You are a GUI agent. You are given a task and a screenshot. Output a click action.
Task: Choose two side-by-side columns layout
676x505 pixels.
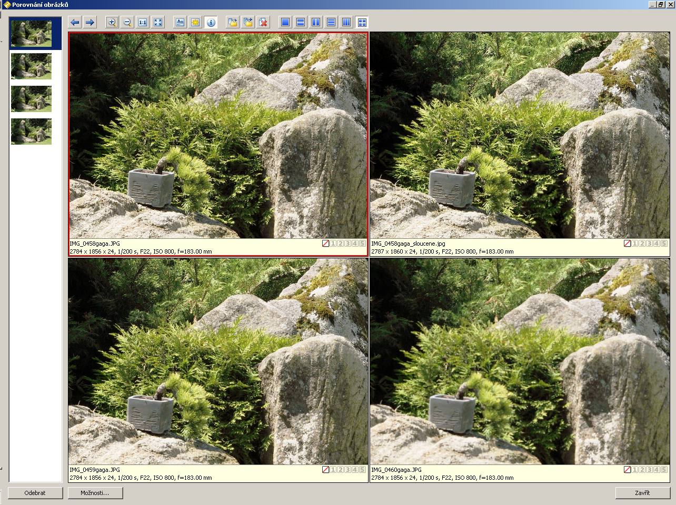[x=316, y=22]
